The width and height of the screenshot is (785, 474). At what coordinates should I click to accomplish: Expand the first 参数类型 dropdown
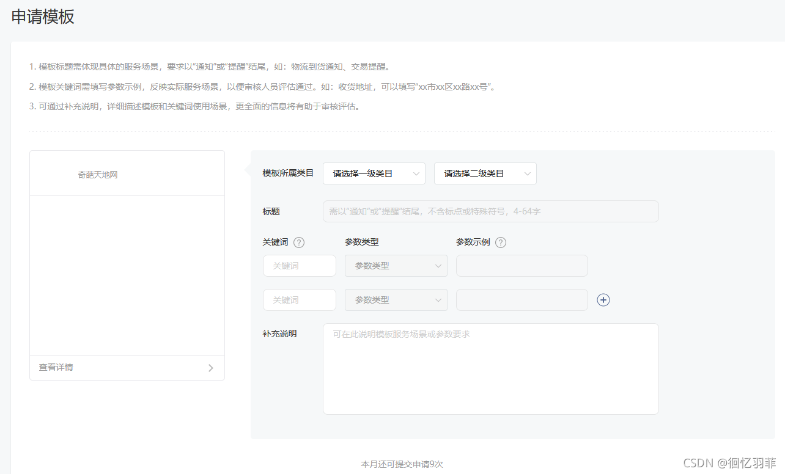click(x=396, y=266)
